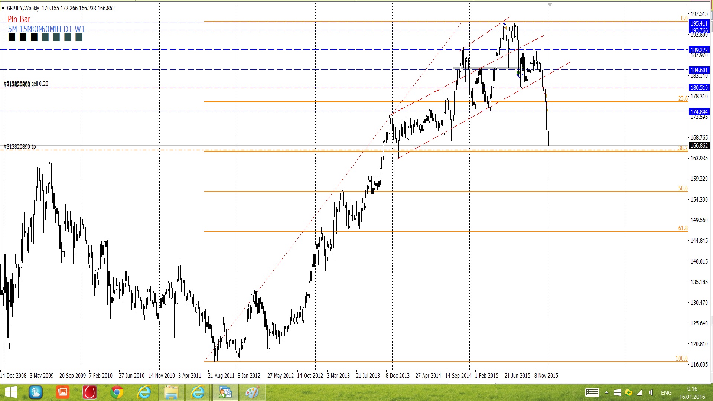The width and height of the screenshot is (713, 401).
Task: Click the 21 Aug 2011 date label
Action: 221,375
